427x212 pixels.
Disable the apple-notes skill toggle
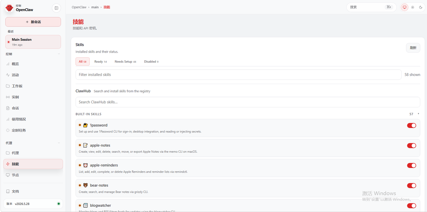(x=411, y=146)
